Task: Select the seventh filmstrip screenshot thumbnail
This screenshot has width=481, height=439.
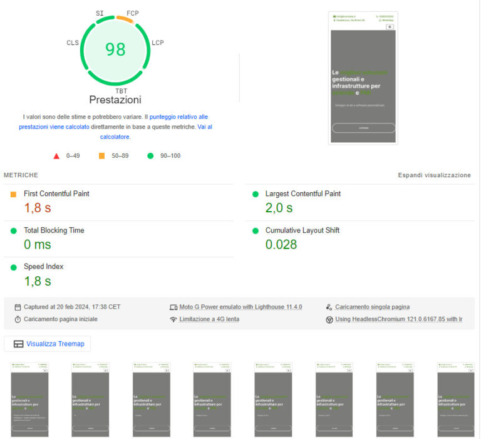Action: pyautogui.click(x=395, y=400)
